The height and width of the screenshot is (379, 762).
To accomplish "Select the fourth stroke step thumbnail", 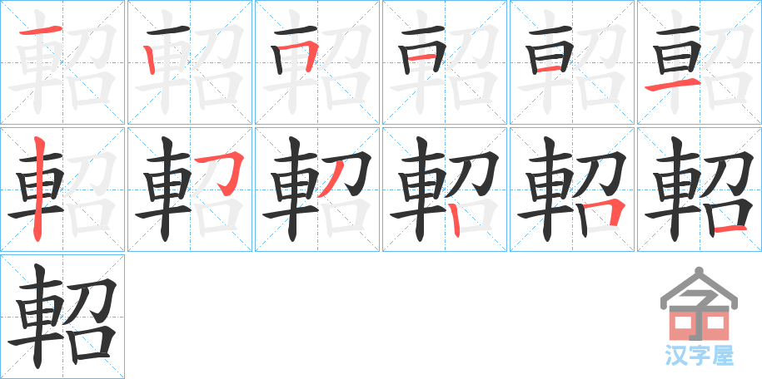I will click(x=445, y=62).
